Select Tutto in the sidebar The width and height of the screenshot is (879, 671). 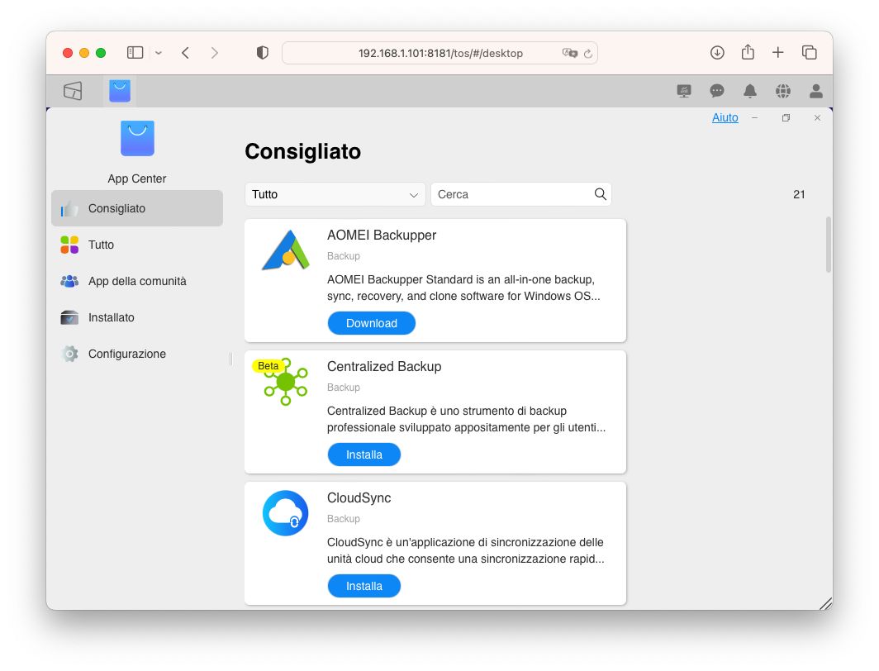137,245
